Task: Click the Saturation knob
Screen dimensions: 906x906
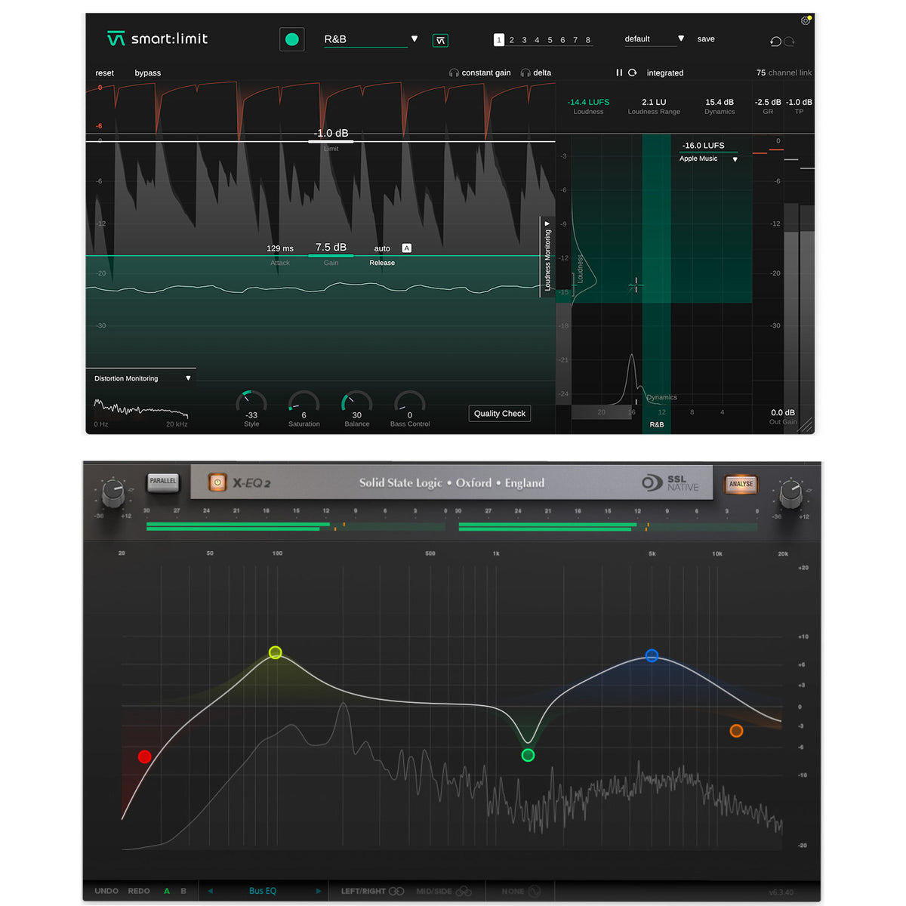Action: click(x=304, y=401)
